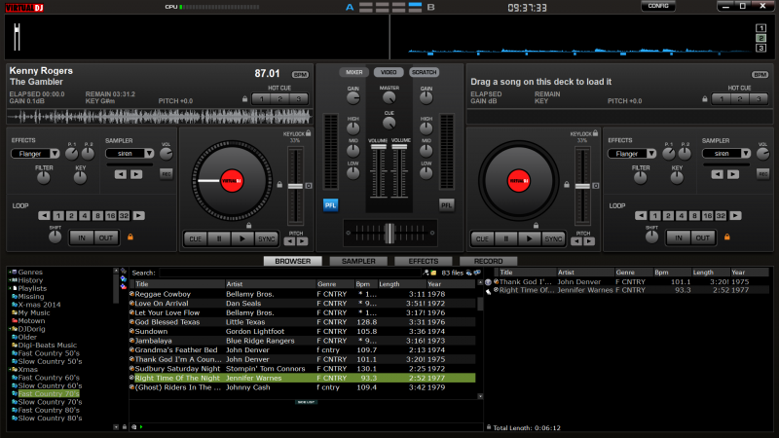Sync the left deck
The width and height of the screenshot is (779, 438).
266,238
